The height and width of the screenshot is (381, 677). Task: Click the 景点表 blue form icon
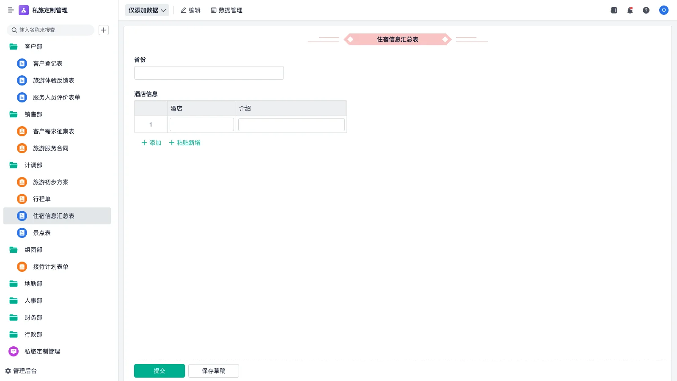22,233
